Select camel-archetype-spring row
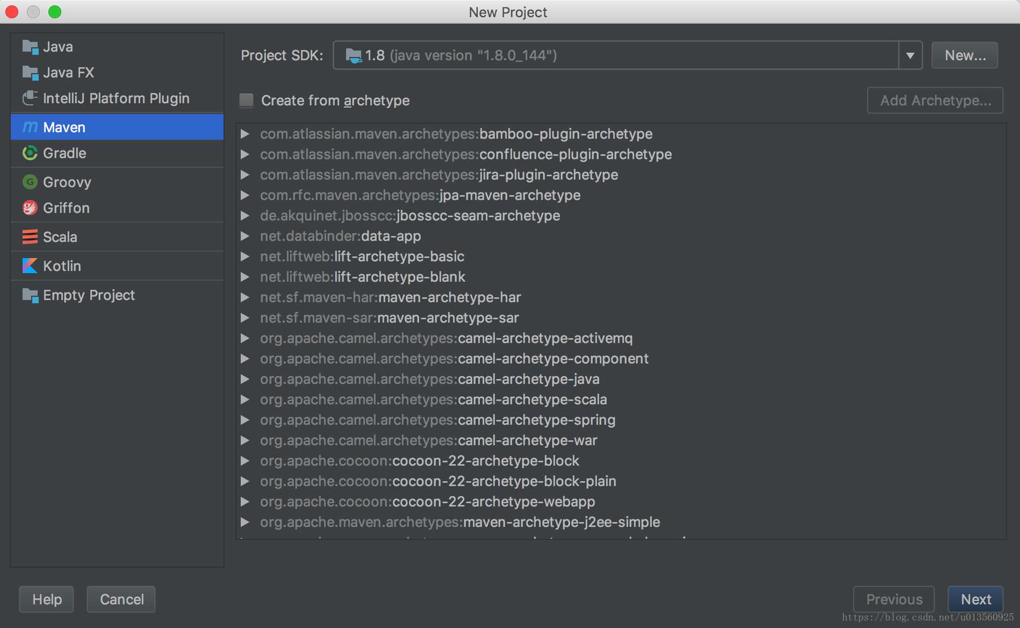The height and width of the screenshot is (628, 1020). click(x=621, y=420)
